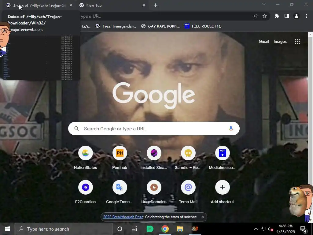Viewport: 313px width, 235px height.
Task: Click the muted volume tray icon
Action: tap(271, 229)
